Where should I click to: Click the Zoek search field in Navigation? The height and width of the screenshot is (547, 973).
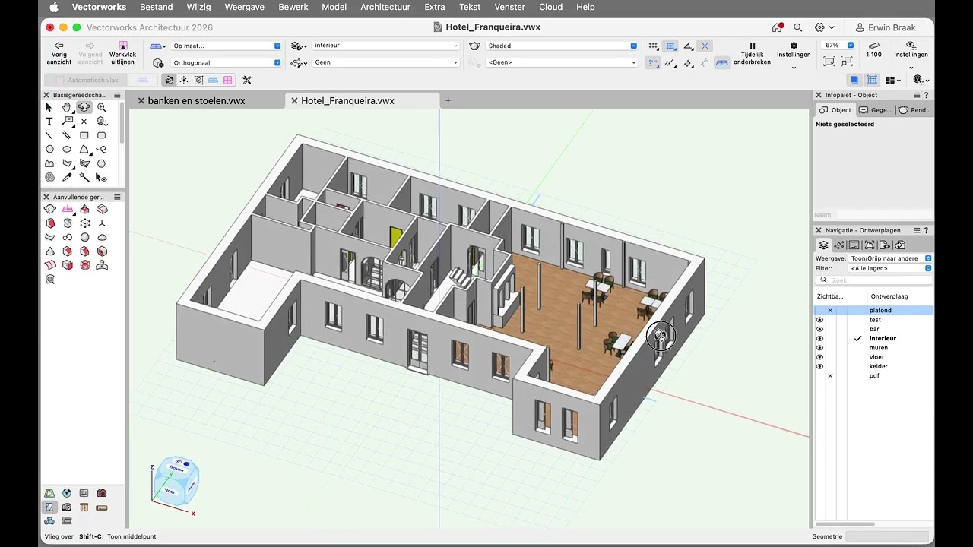(873, 280)
